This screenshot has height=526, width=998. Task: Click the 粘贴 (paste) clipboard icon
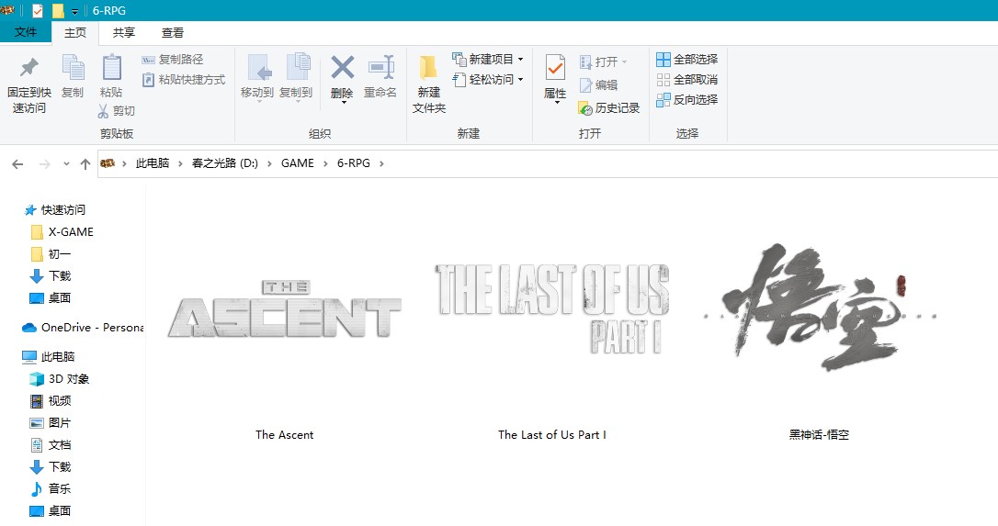[111, 67]
